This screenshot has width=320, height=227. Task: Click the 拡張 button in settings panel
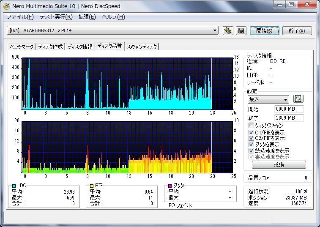[x=279, y=164]
